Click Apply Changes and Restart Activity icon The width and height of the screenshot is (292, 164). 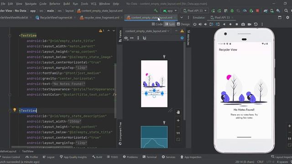[219, 11]
